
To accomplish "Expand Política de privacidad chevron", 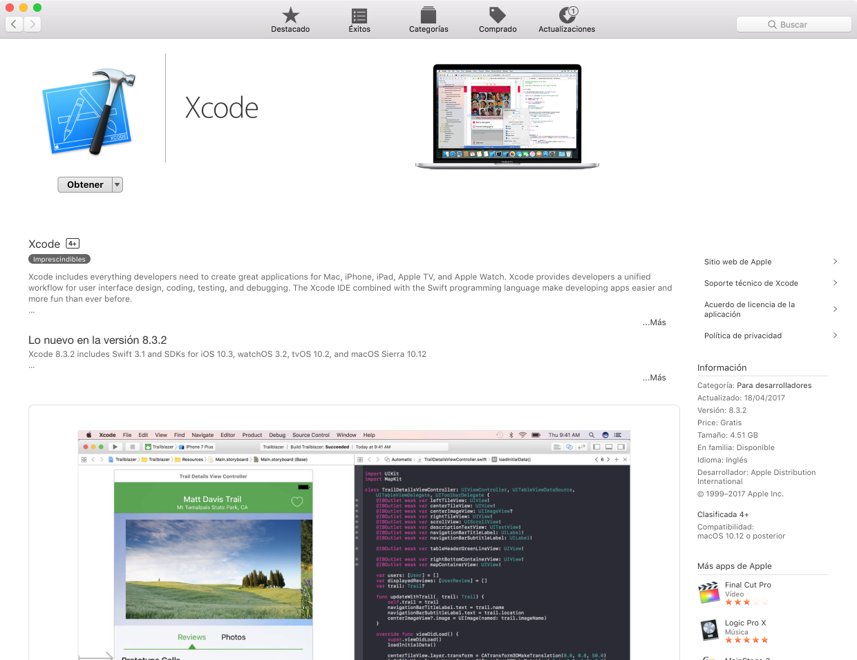I will [x=836, y=336].
